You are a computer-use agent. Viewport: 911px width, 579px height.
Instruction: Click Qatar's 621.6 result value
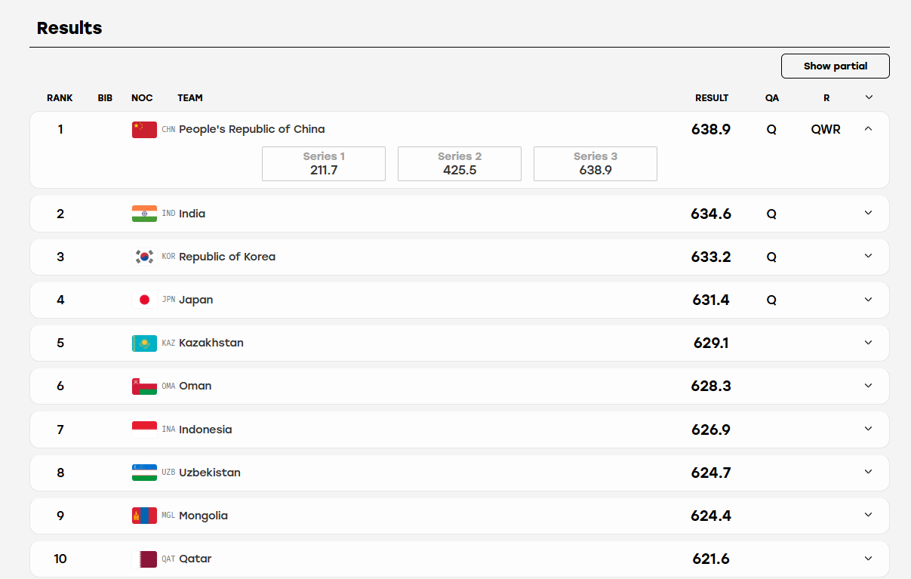click(x=711, y=559)
